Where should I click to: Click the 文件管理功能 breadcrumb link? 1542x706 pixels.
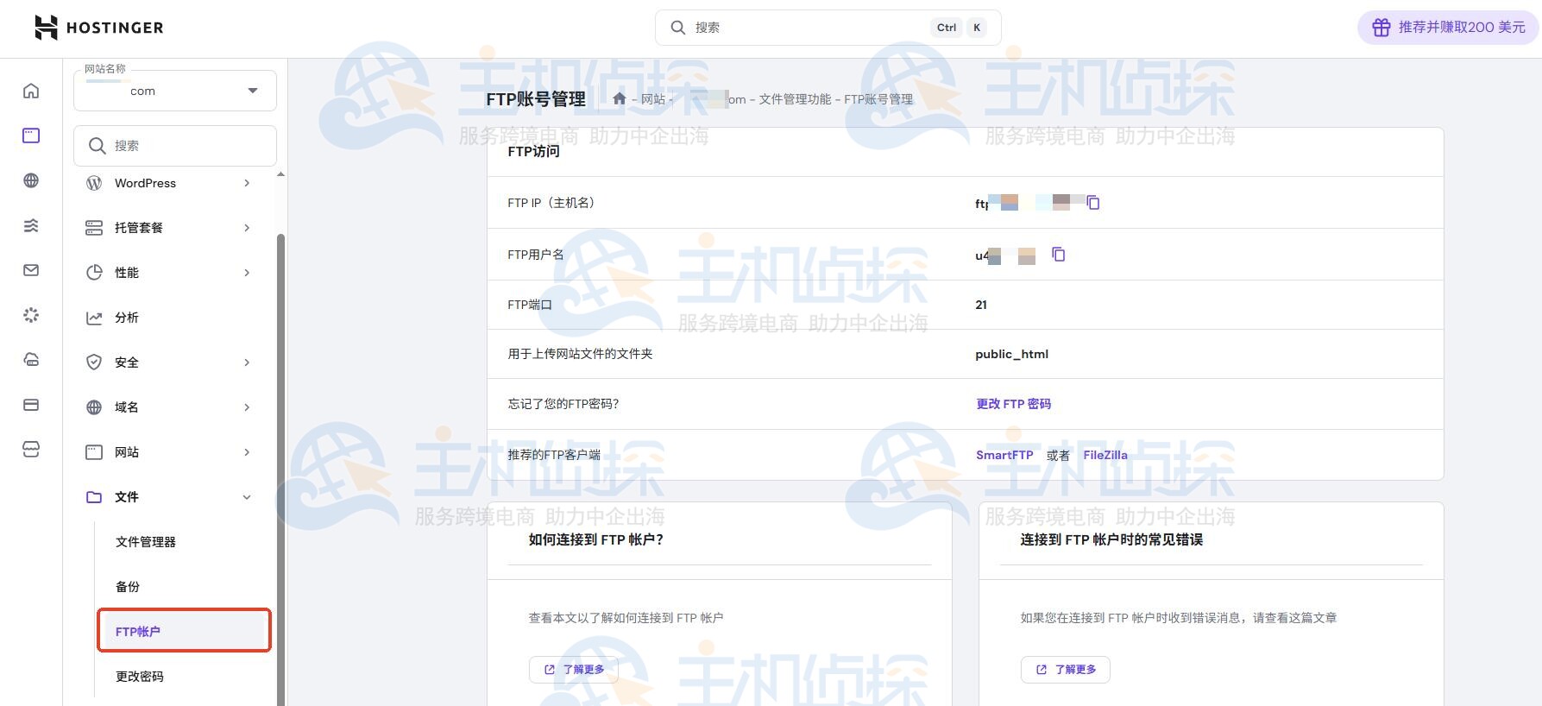pos(795,99)
